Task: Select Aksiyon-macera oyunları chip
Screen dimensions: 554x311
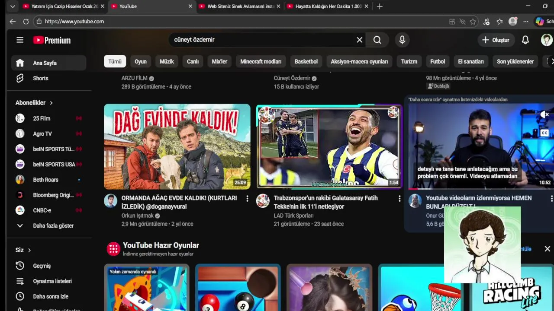Action: click(x=359, y=61)
